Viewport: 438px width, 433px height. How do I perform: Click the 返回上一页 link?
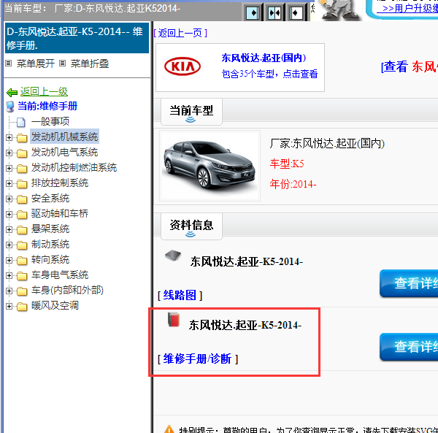click(180, 34)
